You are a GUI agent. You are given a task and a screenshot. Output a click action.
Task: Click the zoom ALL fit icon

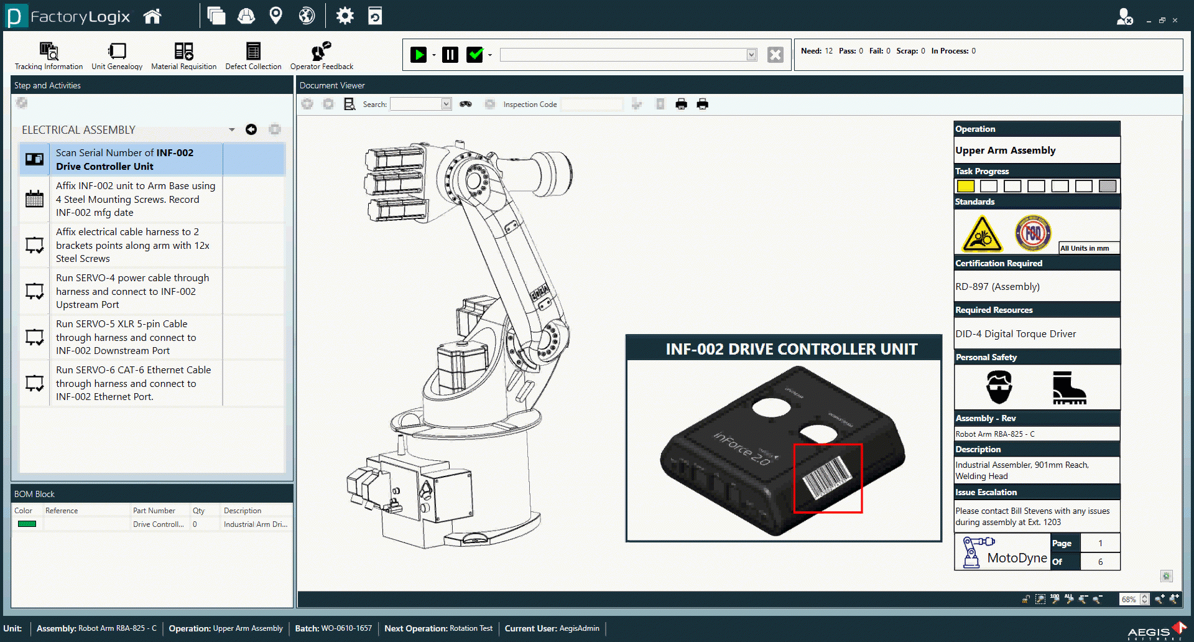coord(1069,599)
